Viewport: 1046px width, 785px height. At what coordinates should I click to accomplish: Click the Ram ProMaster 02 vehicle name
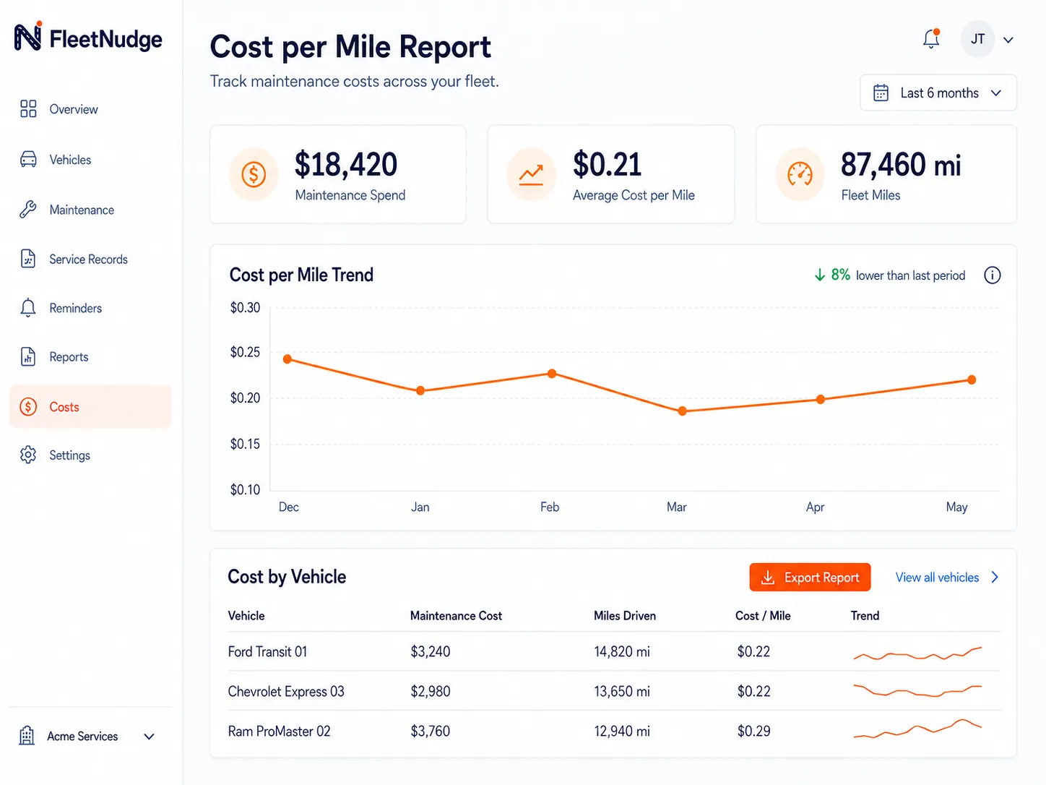pos(279,732)
